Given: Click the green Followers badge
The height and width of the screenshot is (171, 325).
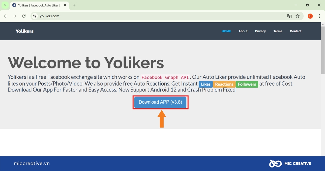Looking at the screenshot, I should (x=247, y=84).
